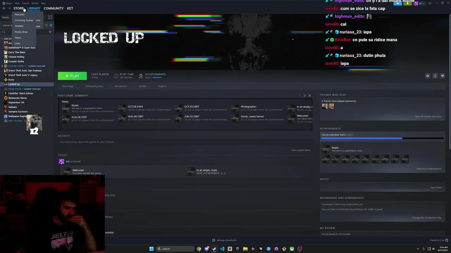Open the Support link
This screenshot has width=451, height=253.
(162, 86)
